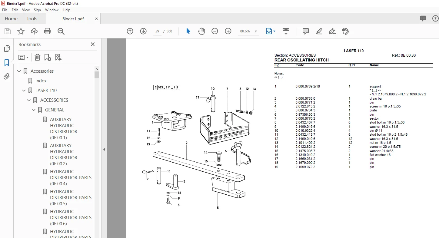Screen dimensions: 439x238
Task: Open the notifications chat bubble icon
Action: click(423, 19)
